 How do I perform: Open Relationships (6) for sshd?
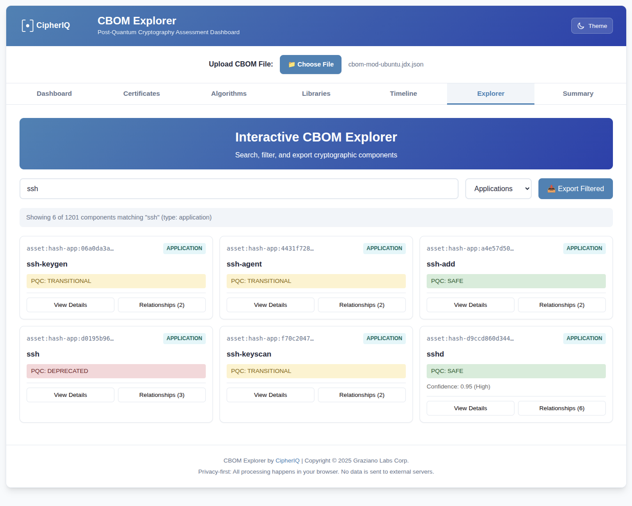point(561,408)
